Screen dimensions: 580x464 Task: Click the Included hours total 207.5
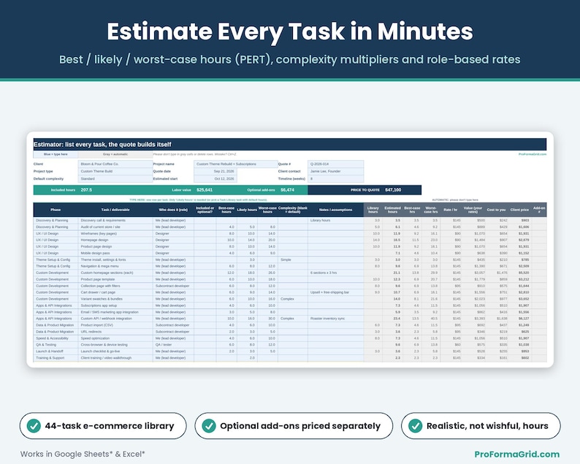[86, 190]
